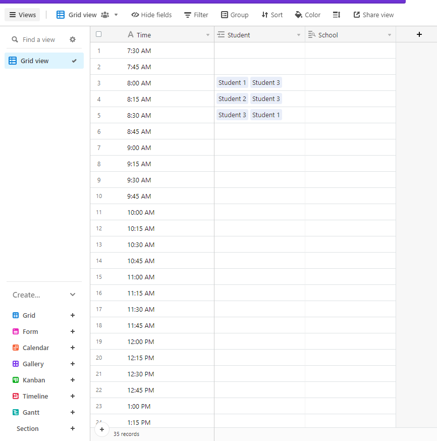Click the Student linked-record field icon
This screenshot has height=441, width=437.
pos(221,34)
